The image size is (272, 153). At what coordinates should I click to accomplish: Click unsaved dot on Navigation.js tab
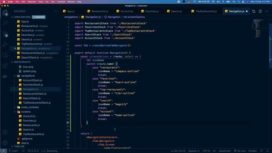tap(246, 11)
